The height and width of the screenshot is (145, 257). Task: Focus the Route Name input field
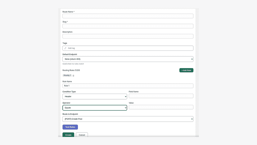click(128, 16)
